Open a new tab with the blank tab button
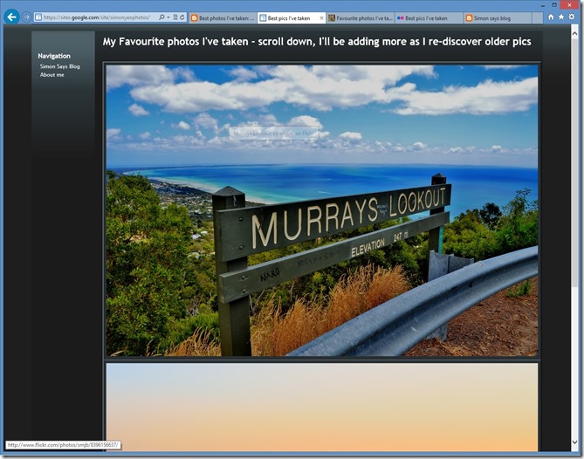584x459 pixels. coord(538,17)
